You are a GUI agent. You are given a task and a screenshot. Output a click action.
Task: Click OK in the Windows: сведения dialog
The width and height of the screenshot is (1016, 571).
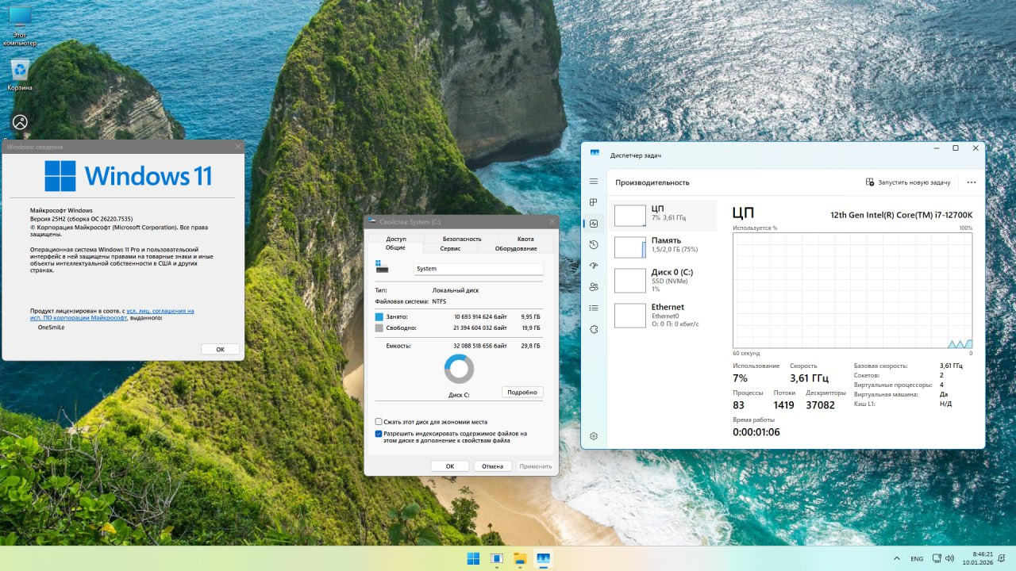coord(221,349)
